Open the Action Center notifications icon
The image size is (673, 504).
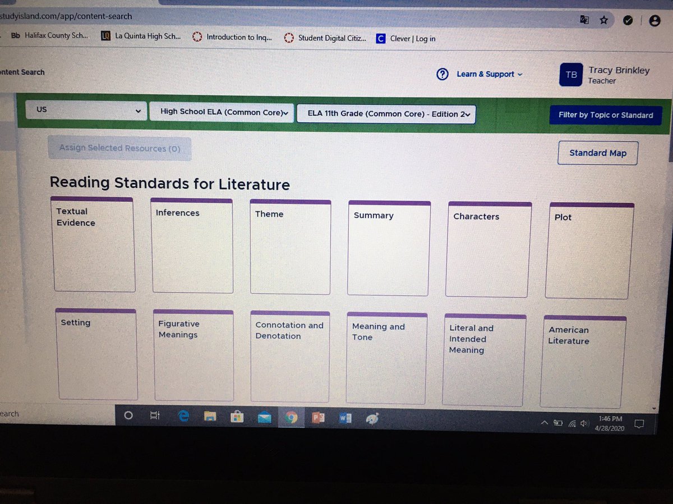[x=639, y=424]
